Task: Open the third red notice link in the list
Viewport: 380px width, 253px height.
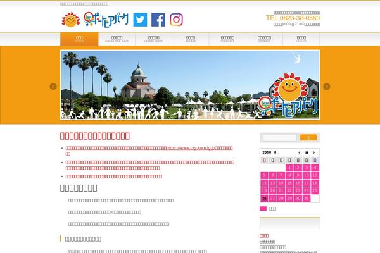Action: tap(113, 176)
